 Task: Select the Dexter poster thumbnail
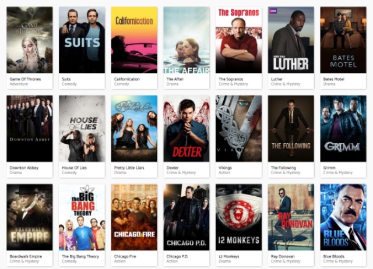click(186, 129)
